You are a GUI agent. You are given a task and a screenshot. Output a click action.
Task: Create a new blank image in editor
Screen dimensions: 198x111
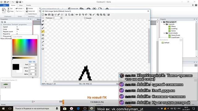(x=43, y=14)
